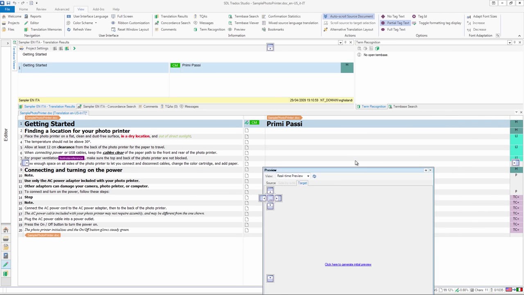524x295 pixels.
Task: Open Files view from Navigation group
Action: [8, 29]
